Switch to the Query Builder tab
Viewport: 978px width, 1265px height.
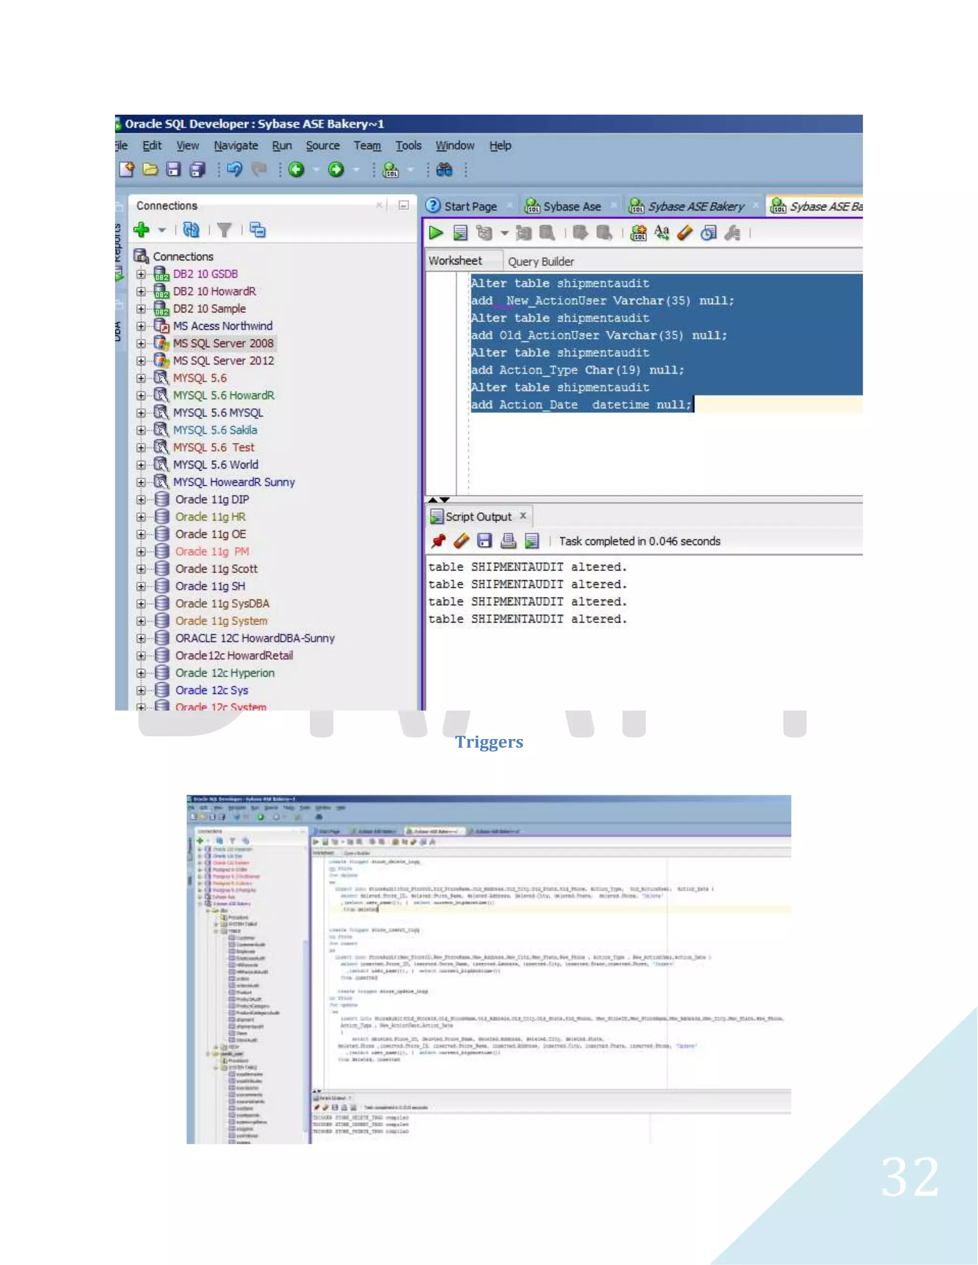click(x=541, y=262)
